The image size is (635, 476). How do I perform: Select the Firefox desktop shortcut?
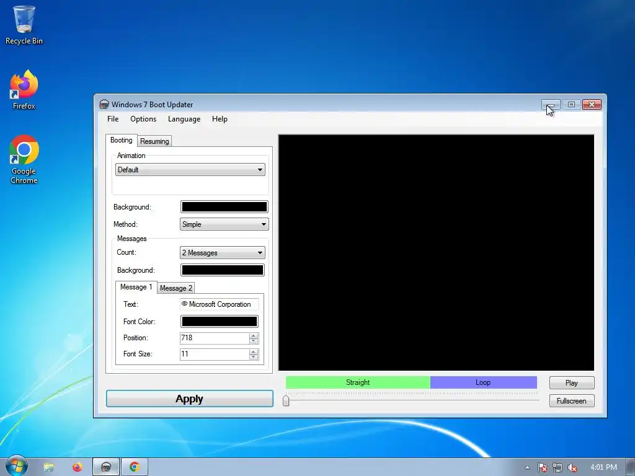point(24,90)
